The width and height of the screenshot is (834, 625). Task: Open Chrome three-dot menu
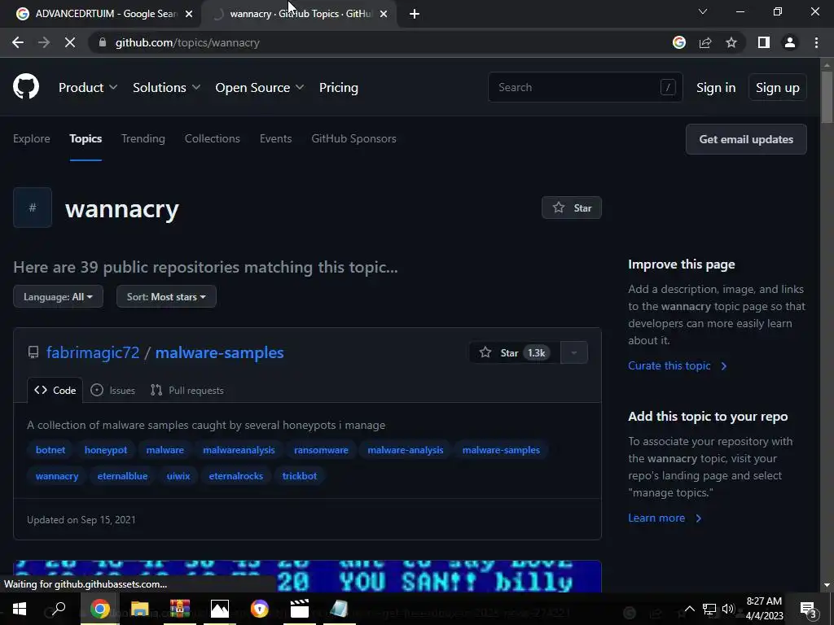(816, 42)
